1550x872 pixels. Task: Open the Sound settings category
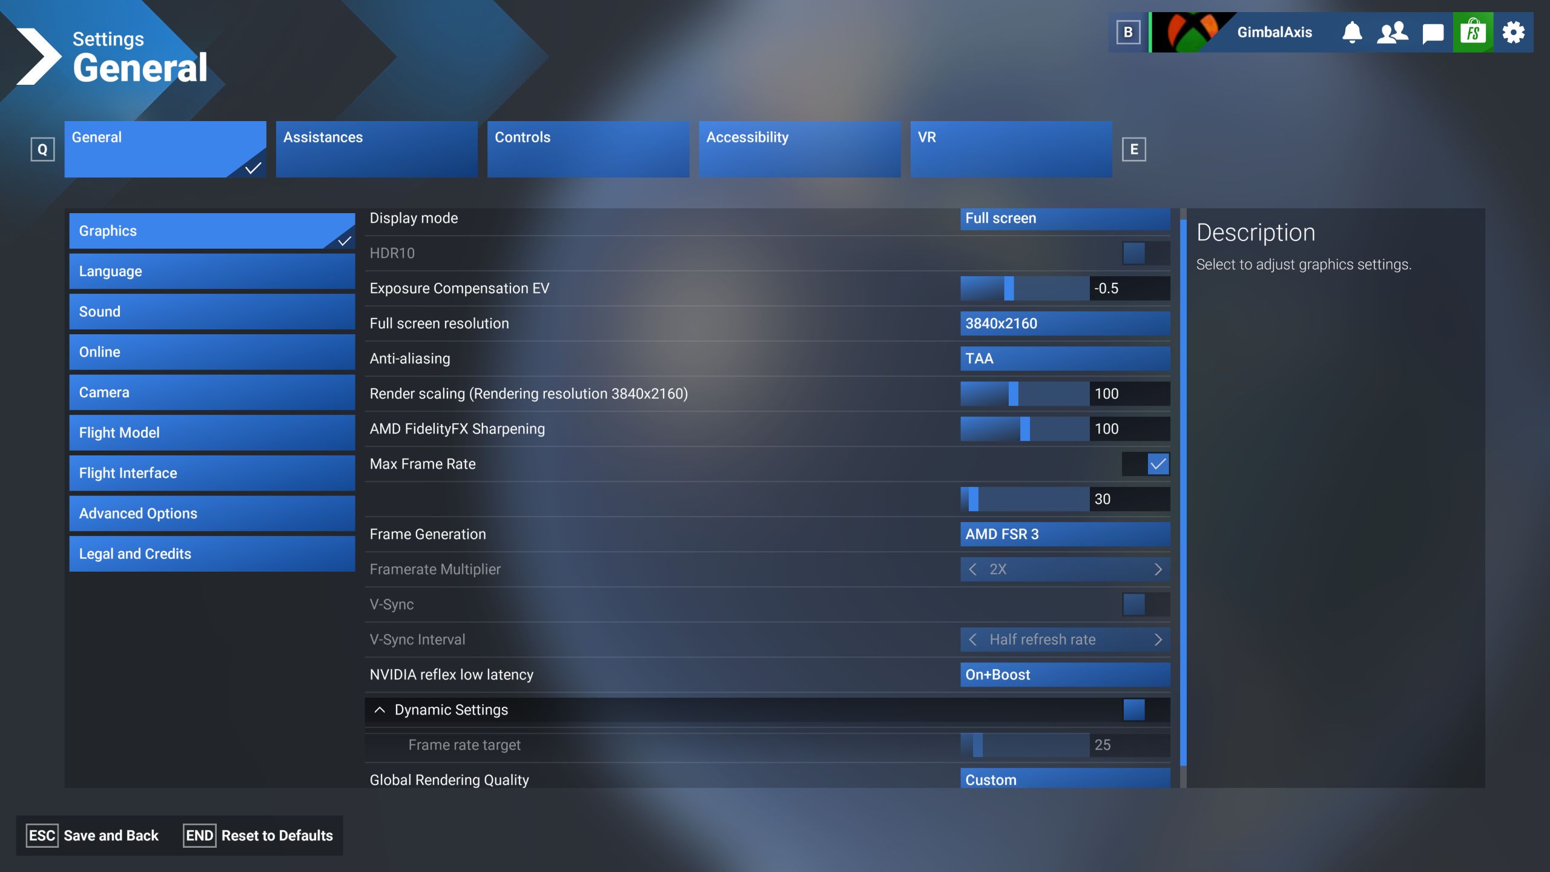pyautogui.click(x=212, y=311)
